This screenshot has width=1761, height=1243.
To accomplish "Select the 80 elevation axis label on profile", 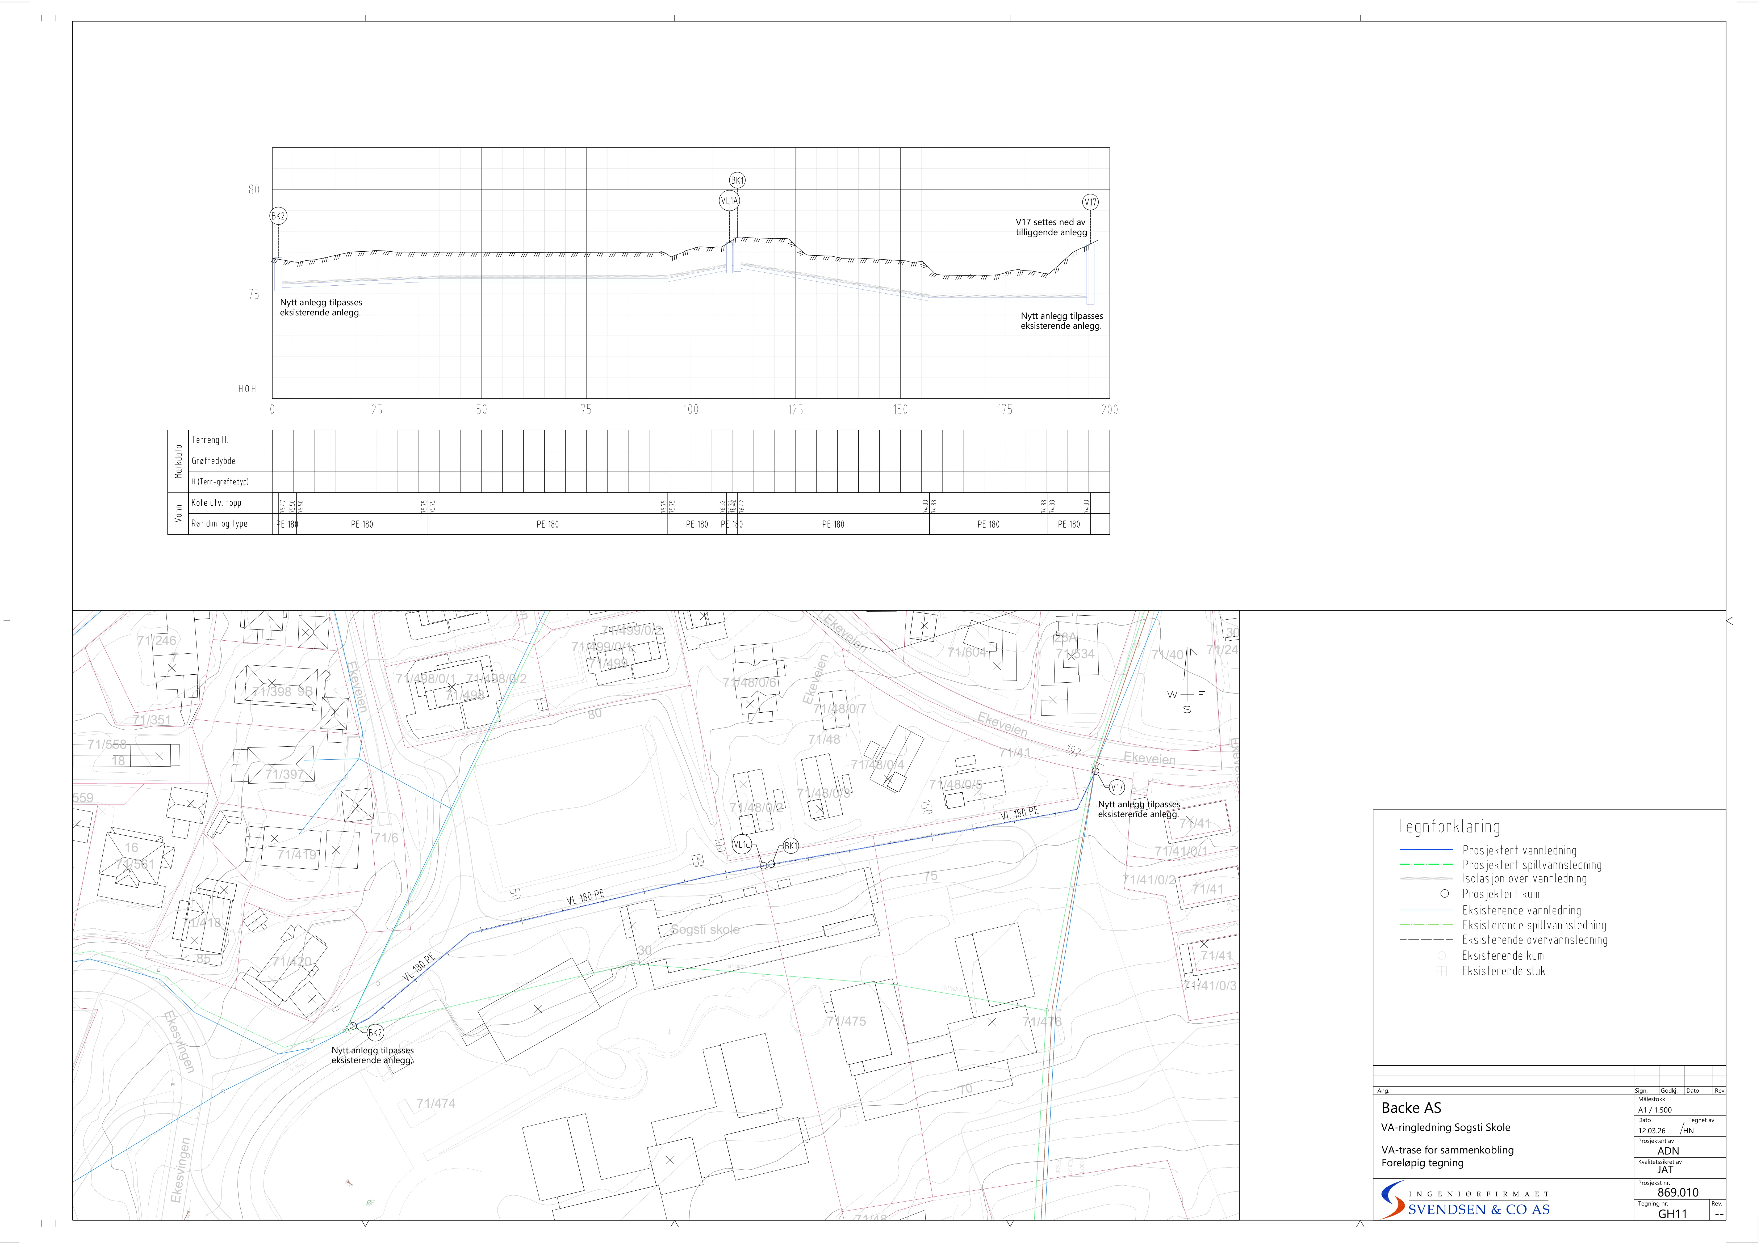I will click(254, 189).
